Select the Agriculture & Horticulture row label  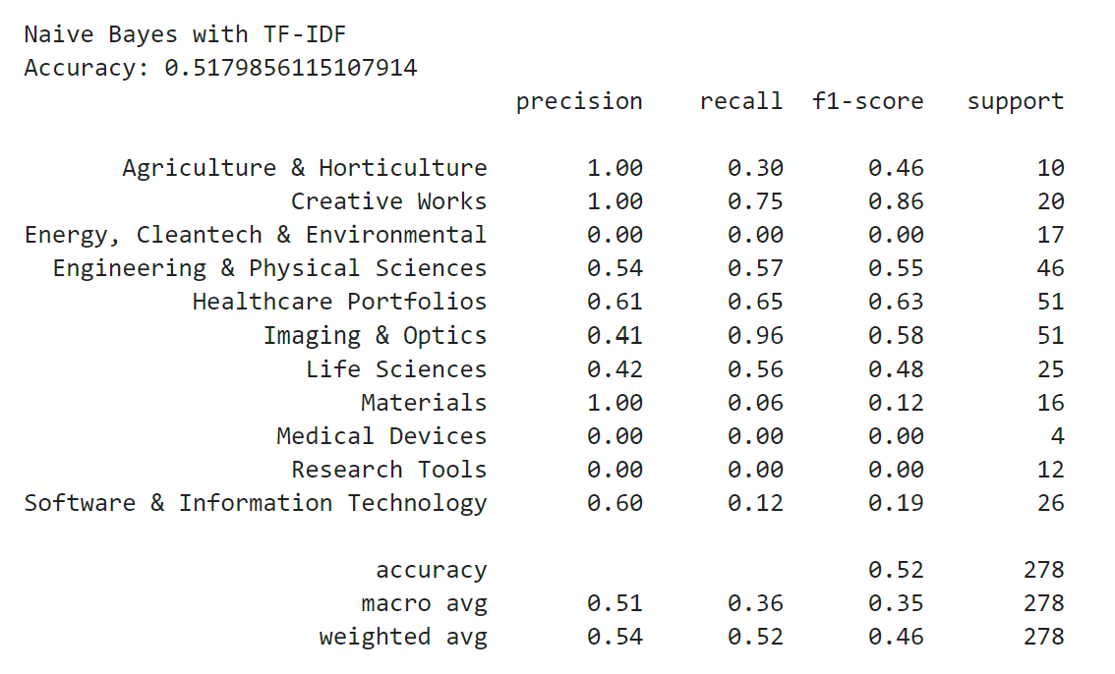[305, 169]
